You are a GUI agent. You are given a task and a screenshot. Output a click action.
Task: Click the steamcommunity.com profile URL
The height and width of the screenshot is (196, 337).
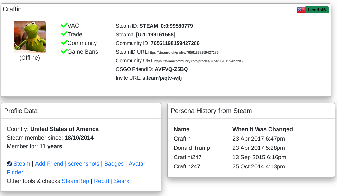198,61
